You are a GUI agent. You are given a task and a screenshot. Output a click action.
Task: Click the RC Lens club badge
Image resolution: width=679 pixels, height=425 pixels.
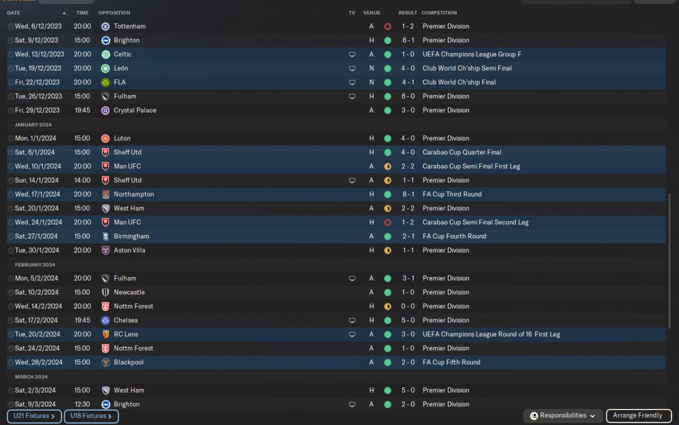pyautogui.click(x=105, y=334)
